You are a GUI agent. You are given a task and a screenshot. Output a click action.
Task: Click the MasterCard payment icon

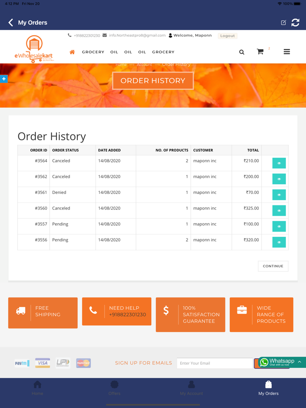(x=83, y=363)
